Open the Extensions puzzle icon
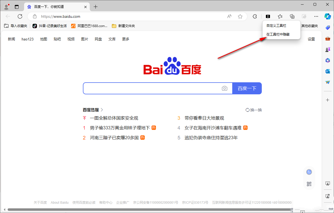 coord(255,16)
